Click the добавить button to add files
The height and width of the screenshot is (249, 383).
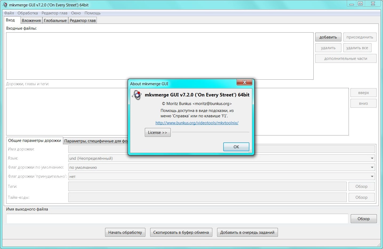(328, 37)
